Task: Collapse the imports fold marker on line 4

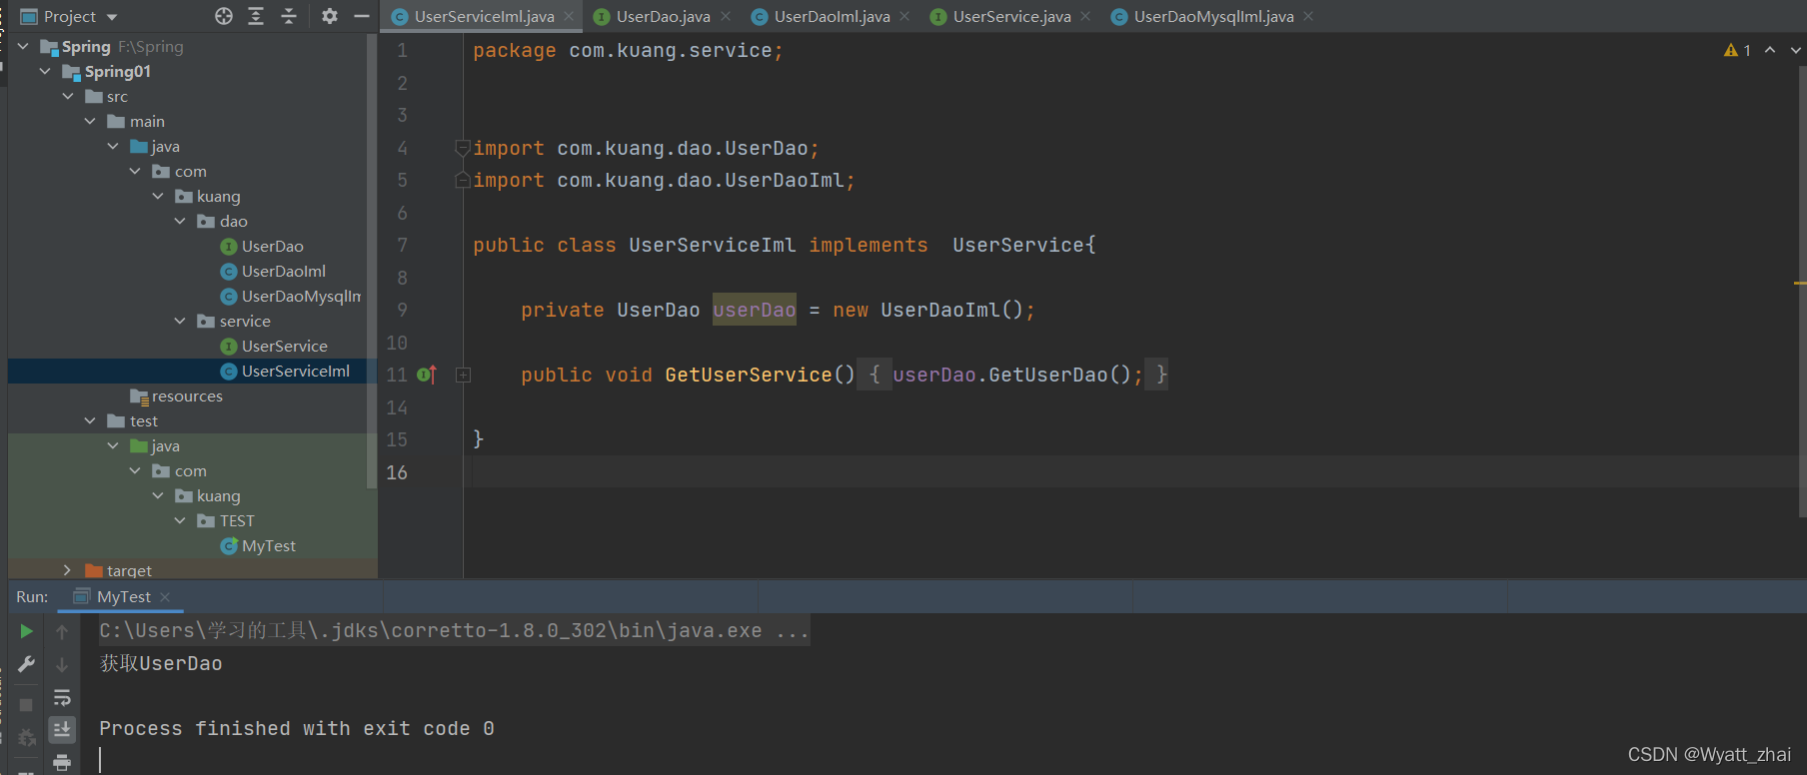Action: [463, 148]
